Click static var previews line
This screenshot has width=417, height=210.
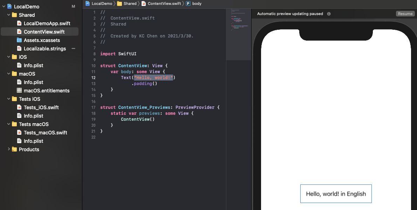(x=152, y=113)
